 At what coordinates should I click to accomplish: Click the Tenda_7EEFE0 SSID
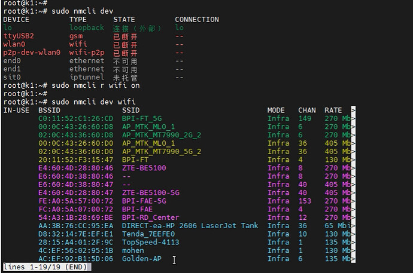[x=148, y=234]
